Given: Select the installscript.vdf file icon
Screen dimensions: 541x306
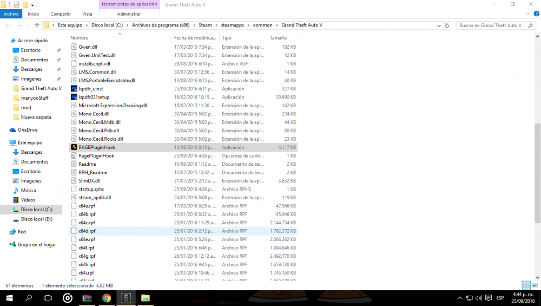Looking at the screenshot, I should [74, 63].
